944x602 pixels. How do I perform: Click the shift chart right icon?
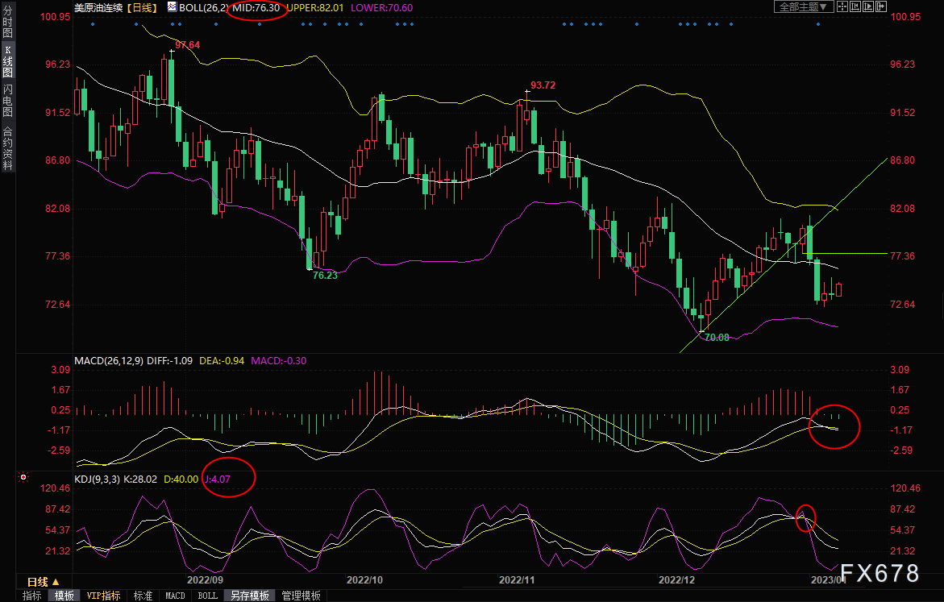[x=881, y=6]
